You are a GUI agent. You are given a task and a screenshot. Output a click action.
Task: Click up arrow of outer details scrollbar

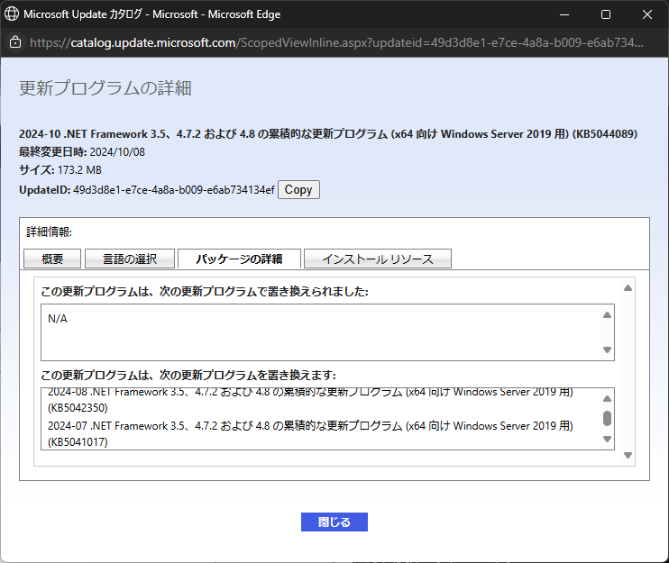coord(628,288)
